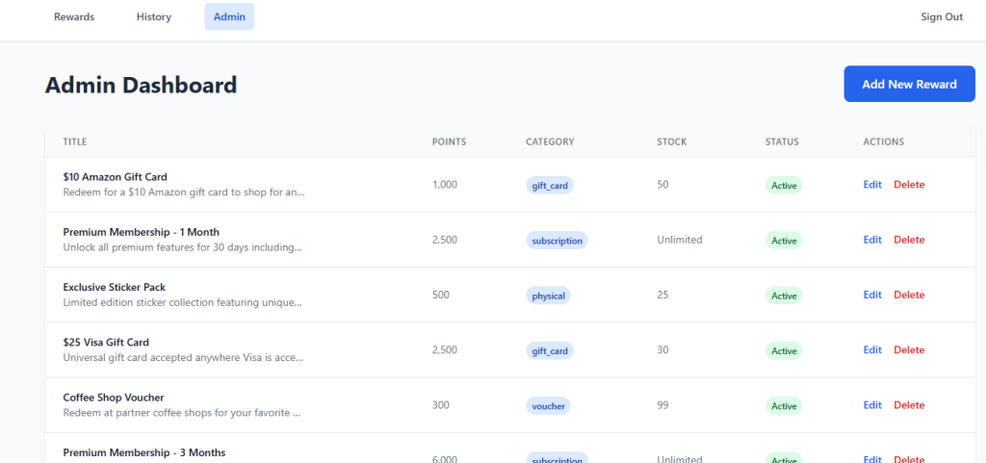
Task: Click the gift_card tag on Amazon row
Action: click(x=550, y=185)
